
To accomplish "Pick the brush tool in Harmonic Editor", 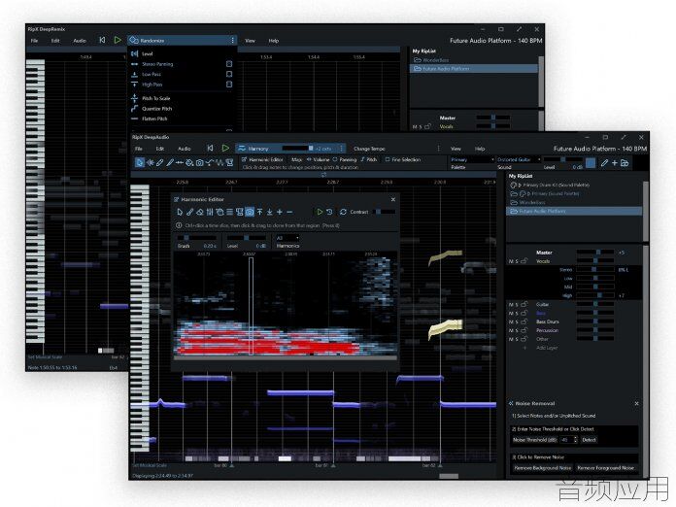I will point(189,212).
